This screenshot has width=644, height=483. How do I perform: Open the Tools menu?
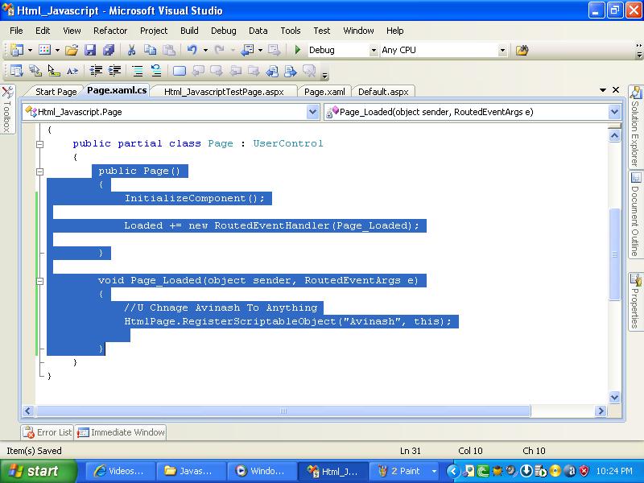291,31
